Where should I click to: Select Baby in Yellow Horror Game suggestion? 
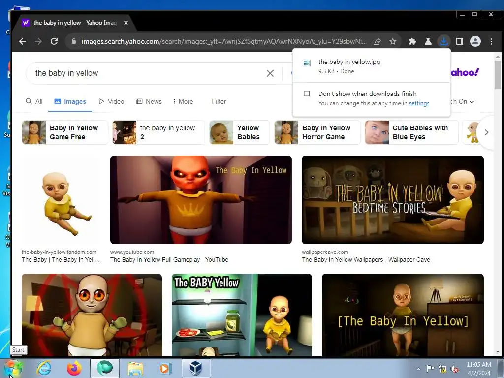pyautogui.click(x=317, y=132)
